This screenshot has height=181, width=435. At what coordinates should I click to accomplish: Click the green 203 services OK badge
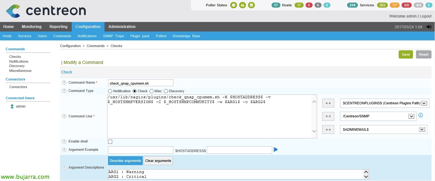382,5
